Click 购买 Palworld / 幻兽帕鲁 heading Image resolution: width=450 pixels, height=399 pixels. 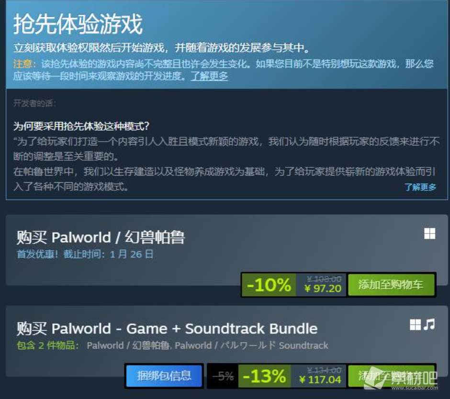coord(101,237)
